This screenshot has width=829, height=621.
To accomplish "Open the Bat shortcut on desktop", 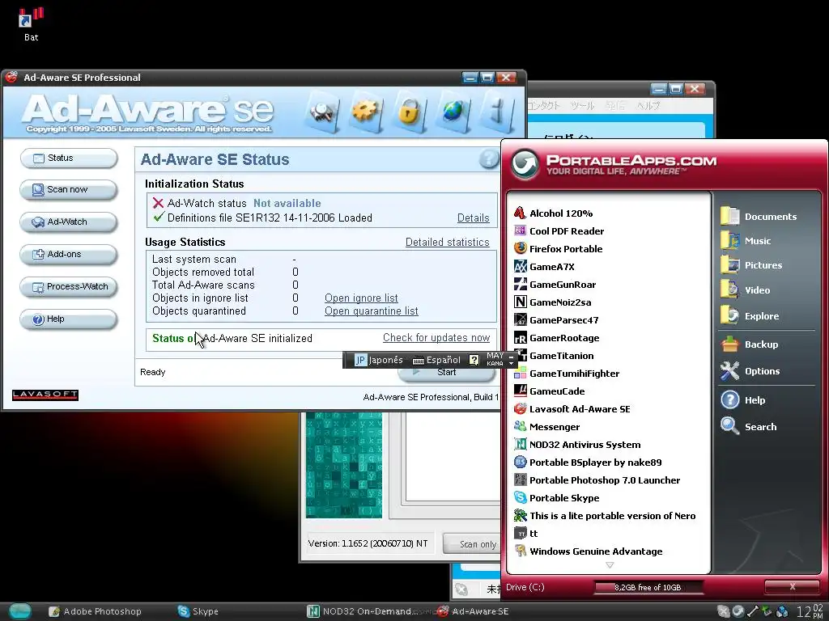I will click(31, 24).
